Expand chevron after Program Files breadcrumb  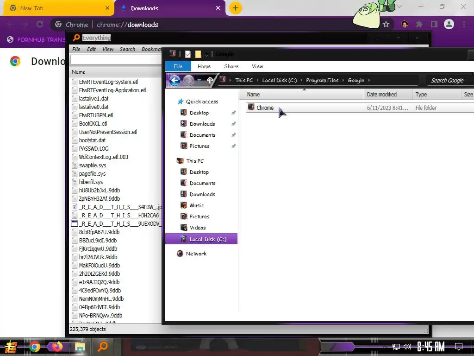[343, 80]
